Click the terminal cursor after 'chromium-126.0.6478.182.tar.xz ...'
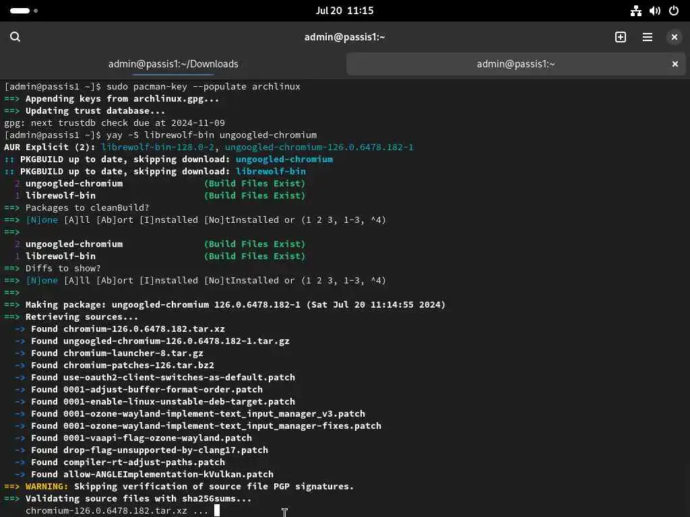 coord(217,510)
